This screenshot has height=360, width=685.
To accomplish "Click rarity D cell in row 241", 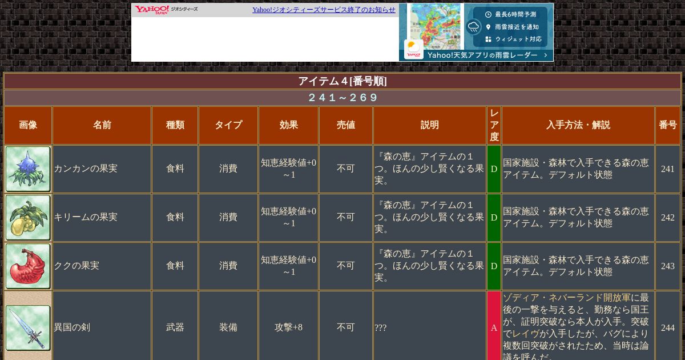I will tap(494, 169).
